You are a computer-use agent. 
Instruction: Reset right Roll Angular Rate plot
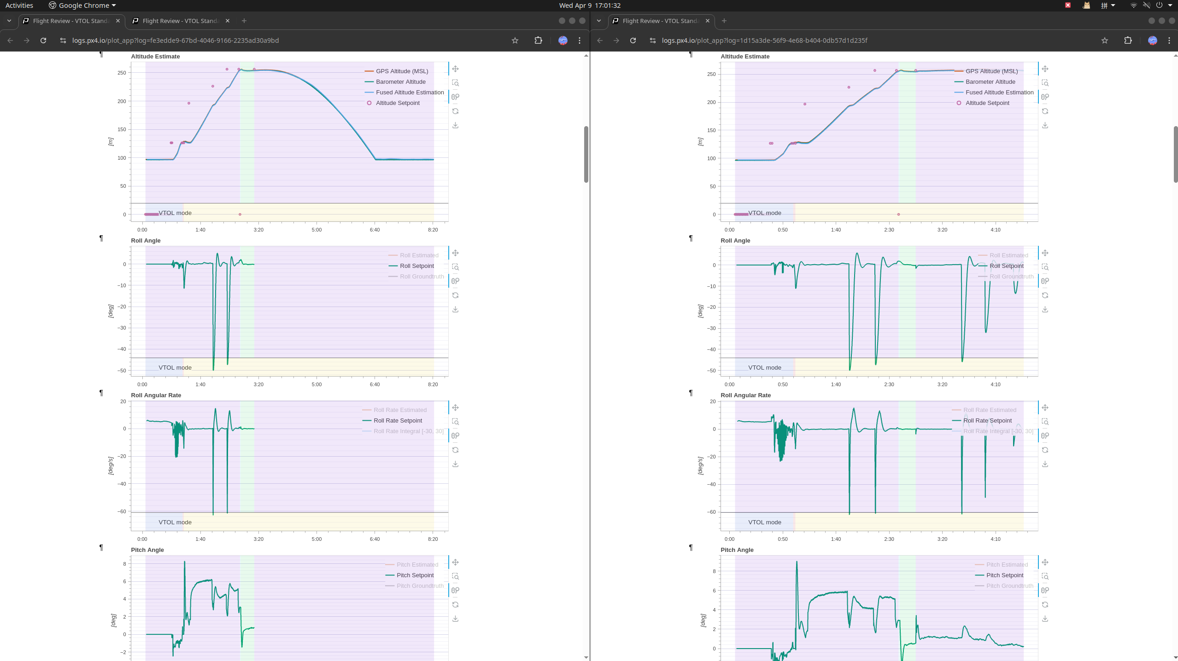coord(1045,450)
